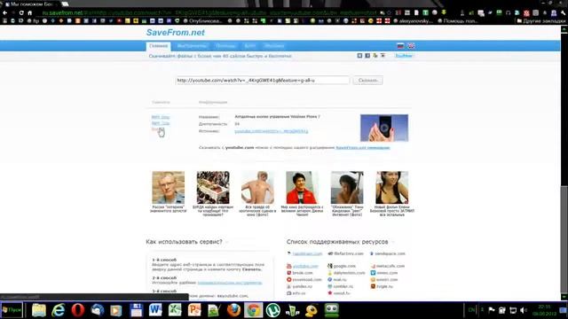Go back with the browser back arrow

pos(5,12)
